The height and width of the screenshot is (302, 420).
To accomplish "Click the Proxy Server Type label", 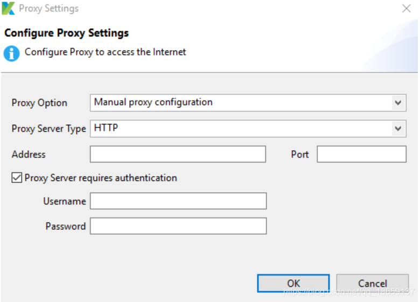I will coord(49,129).
